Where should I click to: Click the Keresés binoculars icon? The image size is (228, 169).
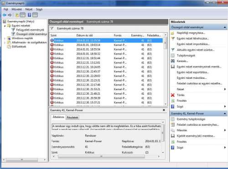(x=173, y=61)
